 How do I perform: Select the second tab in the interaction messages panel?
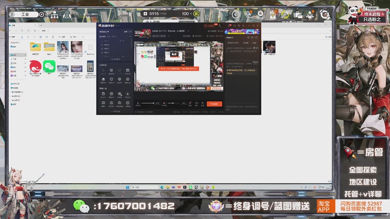click(246, 43)
